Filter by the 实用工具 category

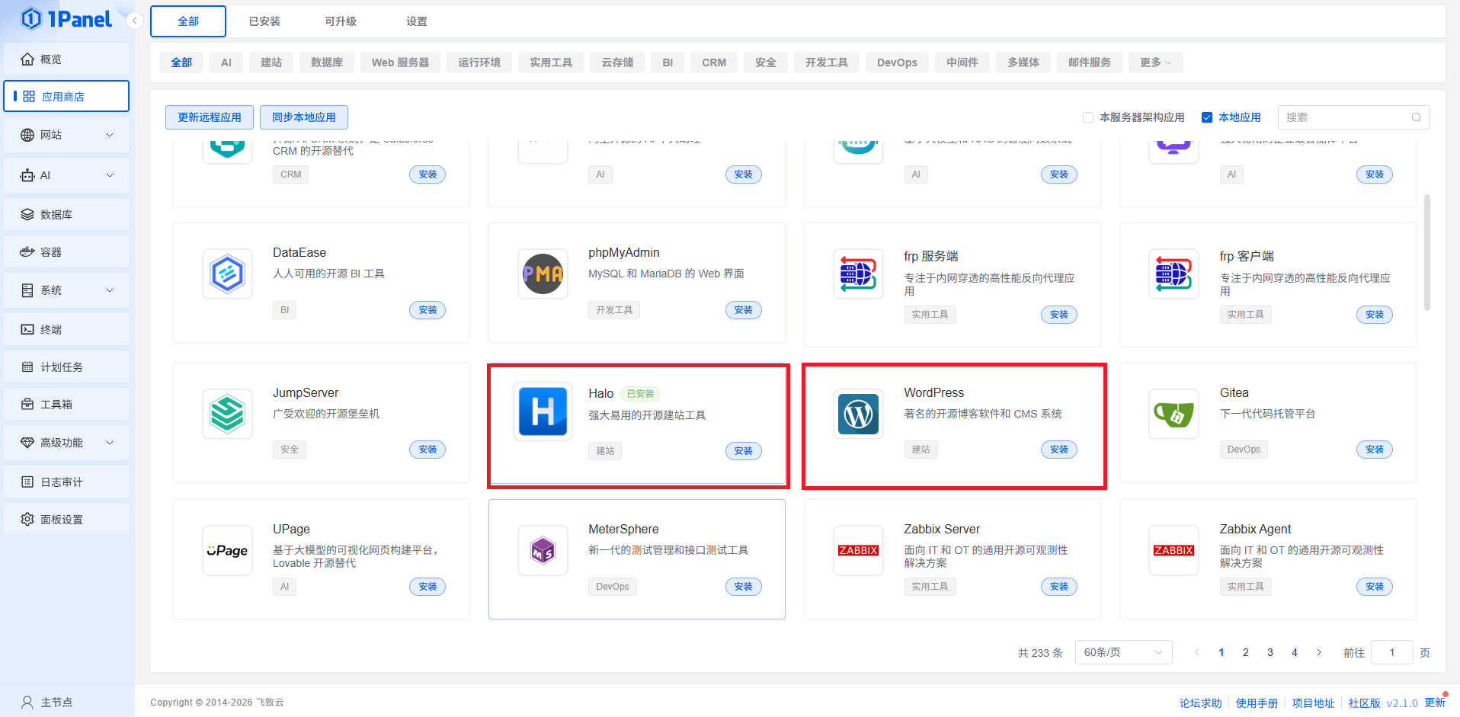pos(551,62)
